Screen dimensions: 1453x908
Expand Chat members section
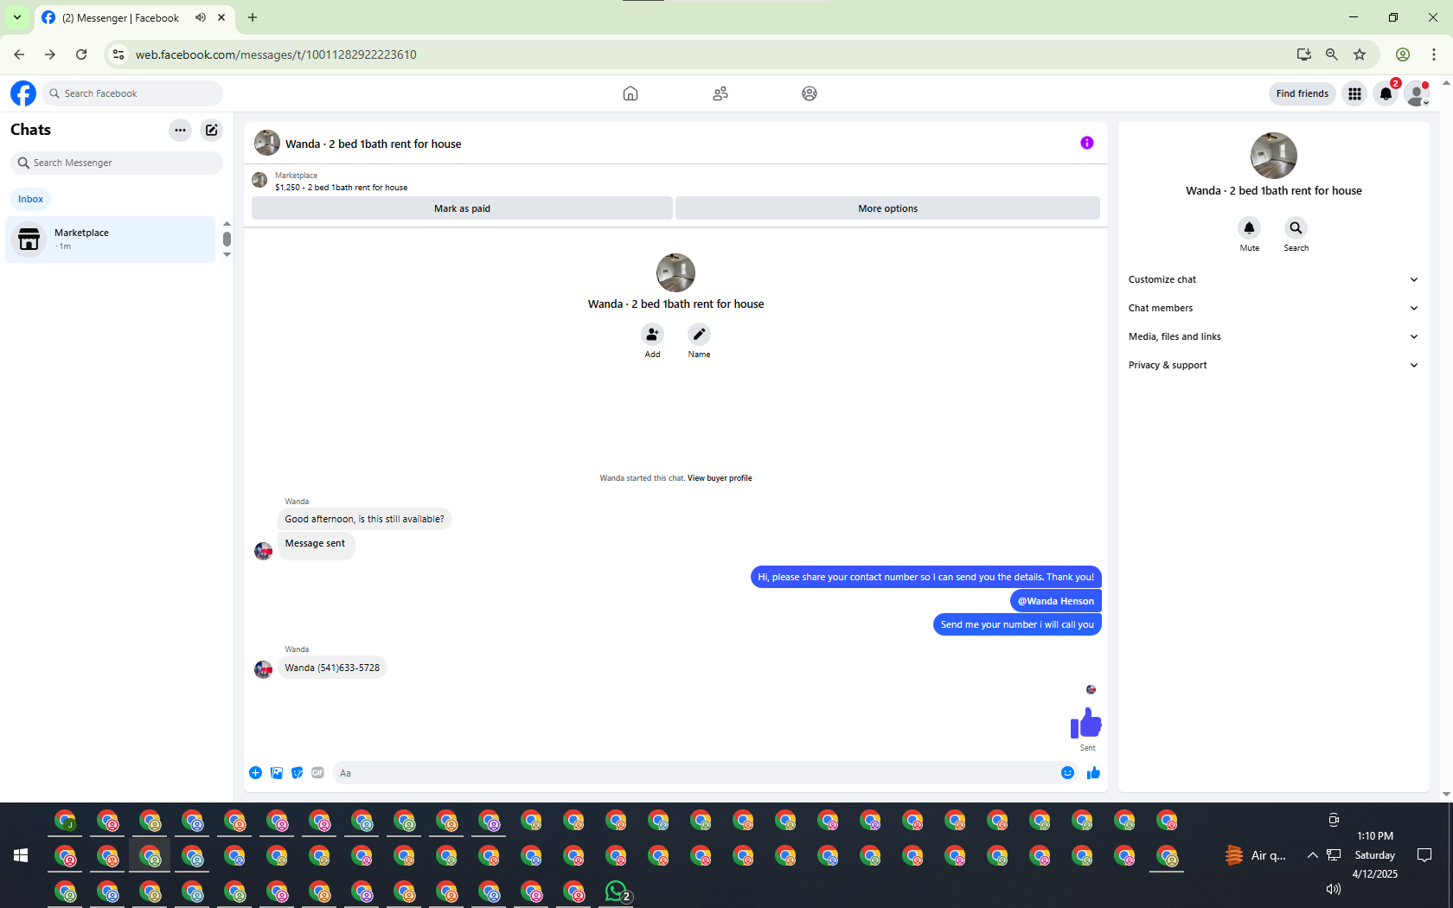coord(1273,308)
